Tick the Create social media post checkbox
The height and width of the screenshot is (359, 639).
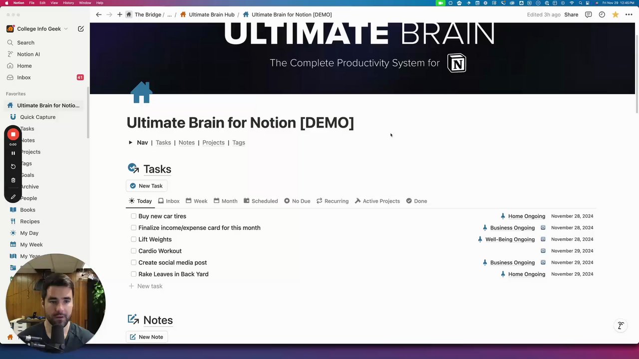pos(133,262)
